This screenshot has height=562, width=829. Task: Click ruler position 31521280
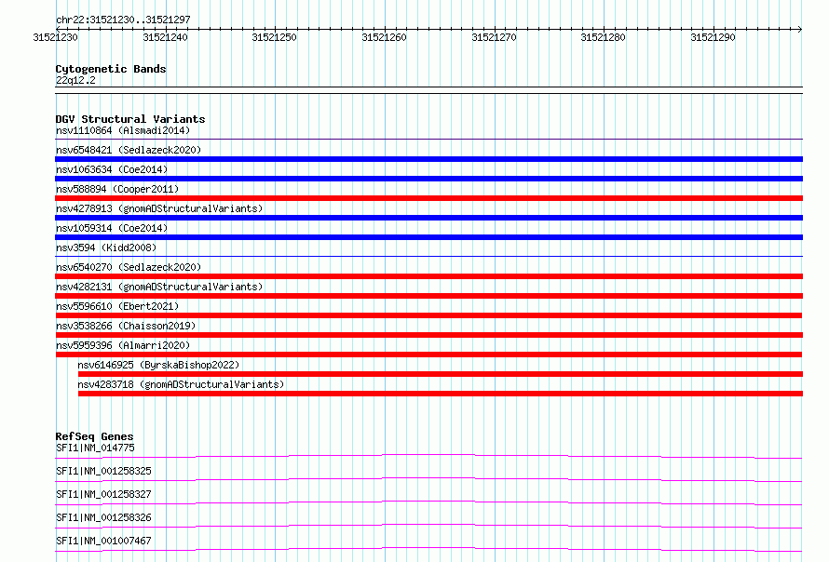[x=604, y=37]
